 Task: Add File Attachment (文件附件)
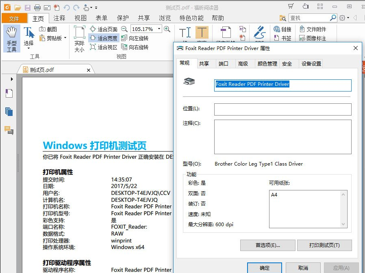[x=313, y=29]
